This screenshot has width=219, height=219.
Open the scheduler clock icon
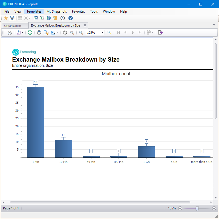tap(63, 18)
